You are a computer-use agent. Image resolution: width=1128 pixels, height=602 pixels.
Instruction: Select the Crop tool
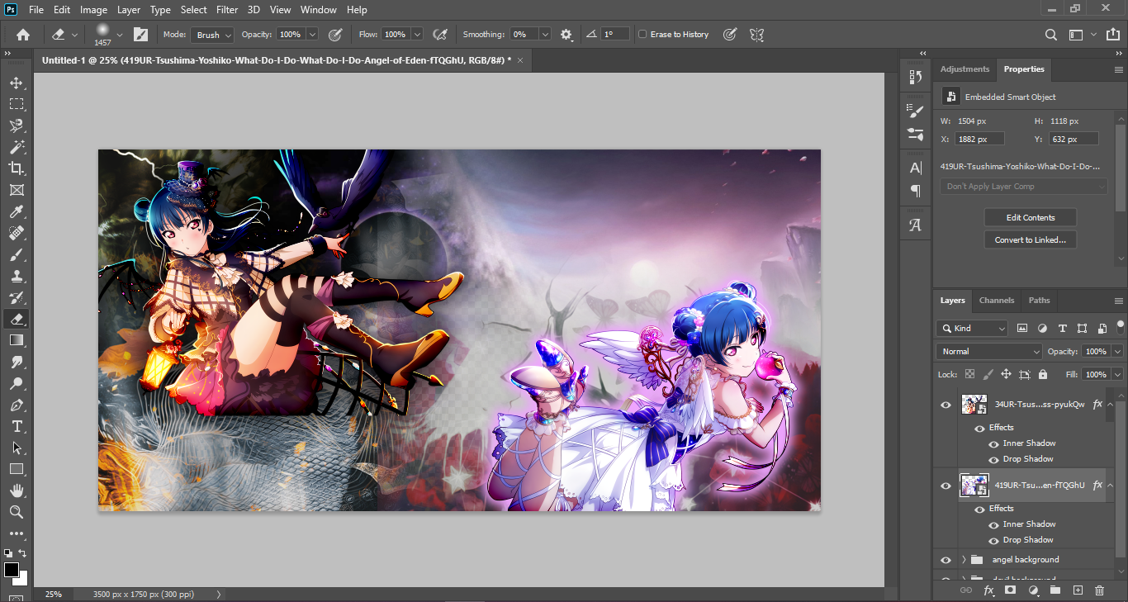pyautogui.click(x=17, y=168)
